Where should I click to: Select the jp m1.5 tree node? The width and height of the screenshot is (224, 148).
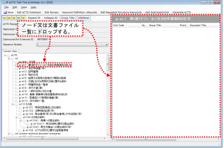(42, 78)
